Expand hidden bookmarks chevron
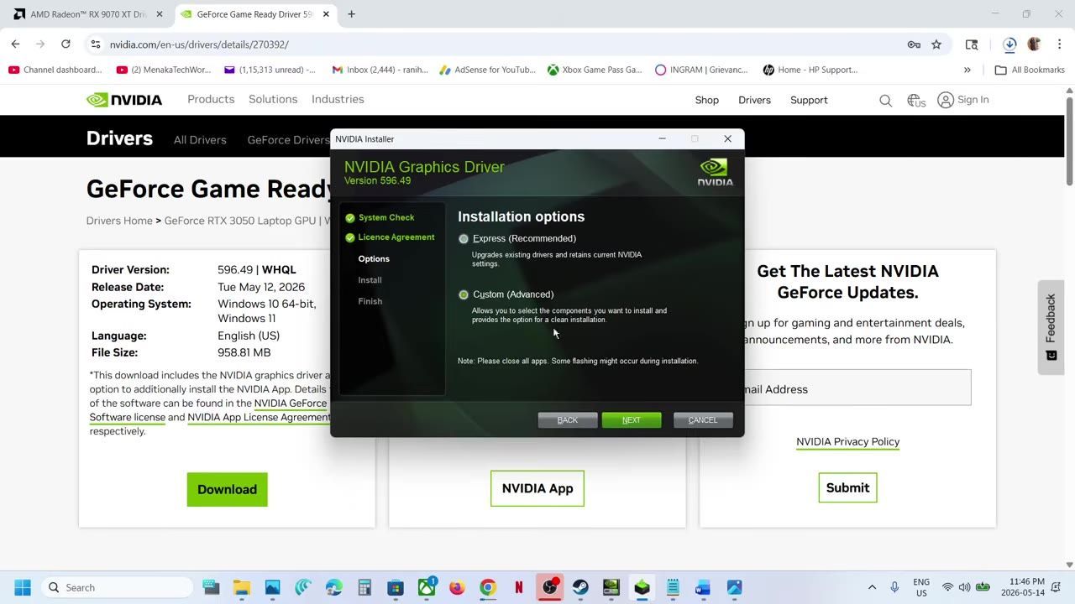Viewport: 1075px width, 604px height. (x=967, y=70)
